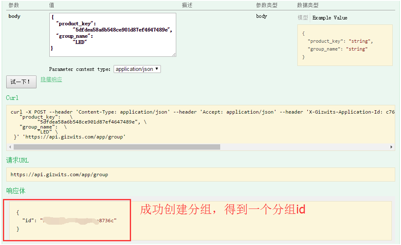401x245 pixels.
Task: Click the Curl section header
Action: (x=12, y=98)
